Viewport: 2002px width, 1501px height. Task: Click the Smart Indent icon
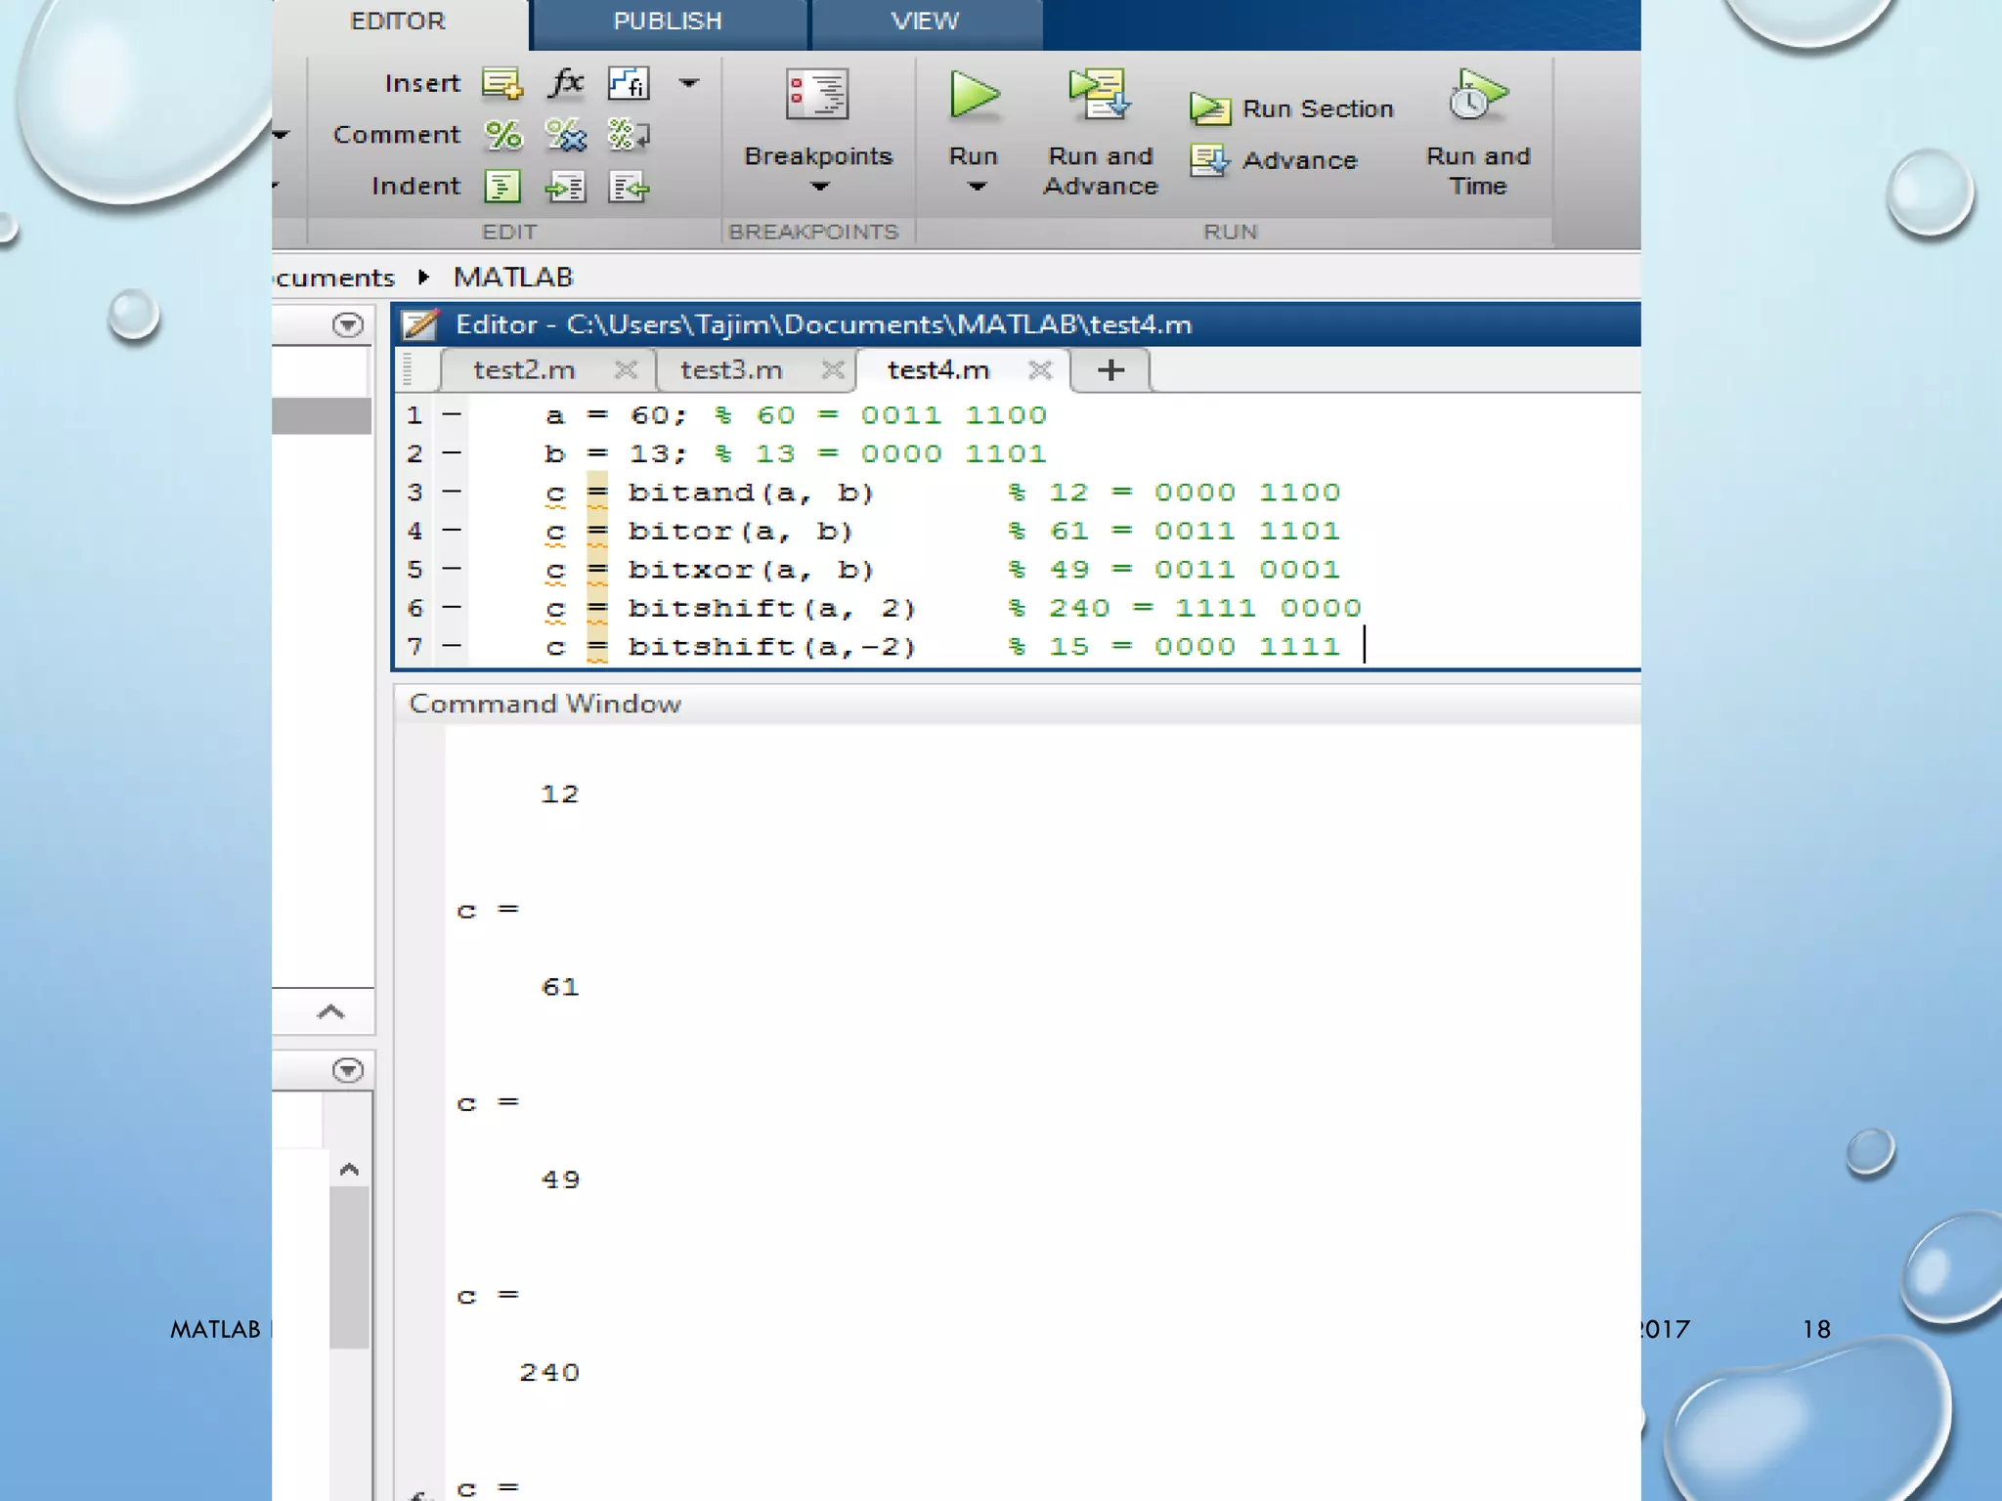(x=502, y=187)
